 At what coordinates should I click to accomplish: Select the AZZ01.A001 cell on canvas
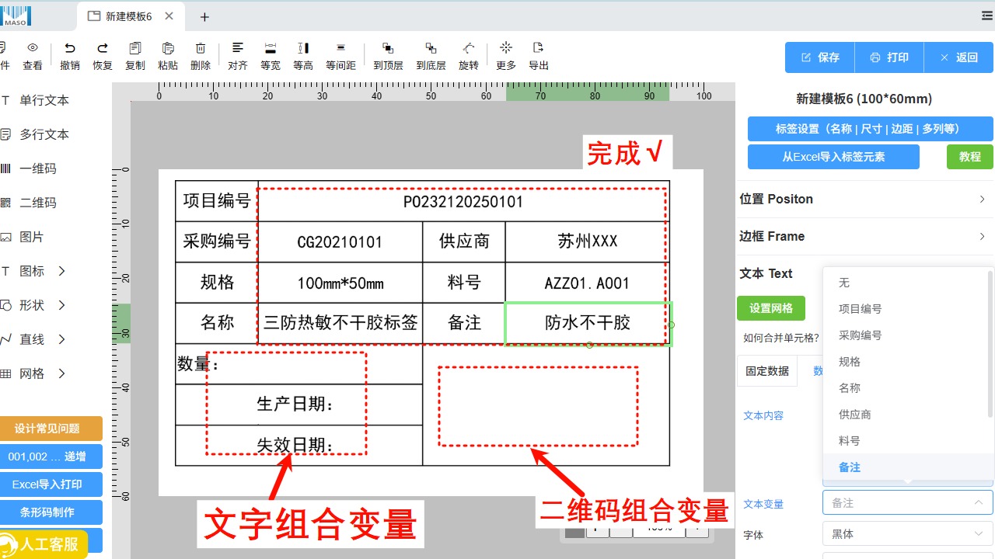[x=588, y=283]
